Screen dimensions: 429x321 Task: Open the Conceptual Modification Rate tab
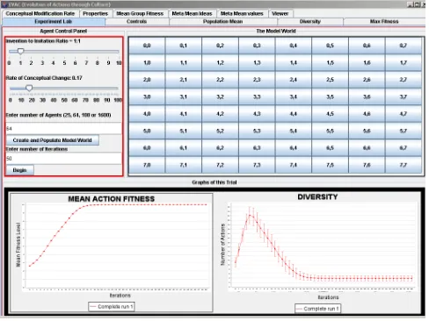[40, 13]
